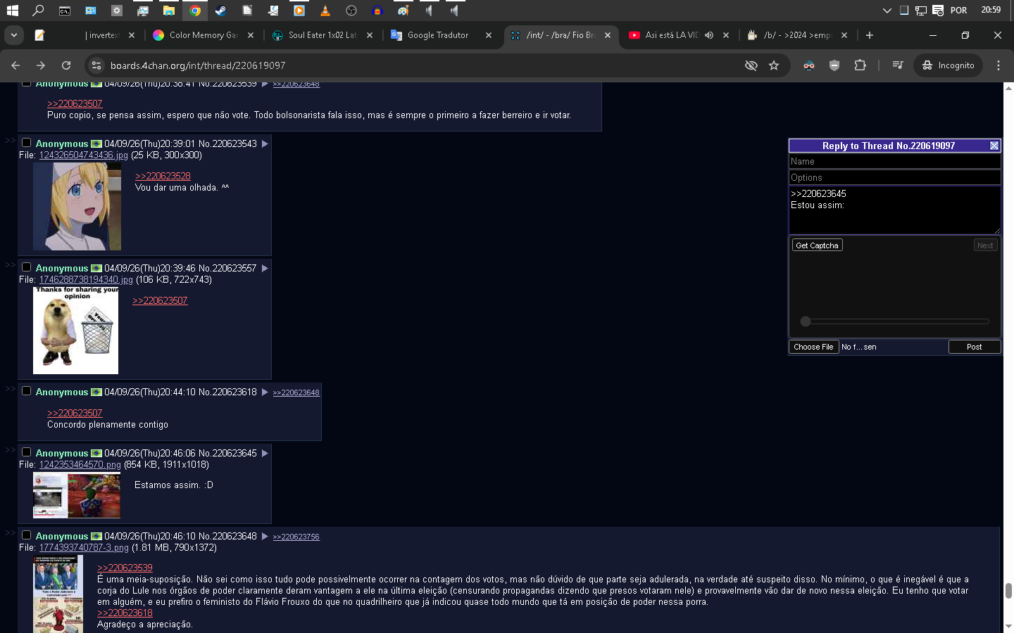Screen dimensions: 1014x633
Task: Open the post menu arrow for No.220623645
Action: tap(265, 453)
